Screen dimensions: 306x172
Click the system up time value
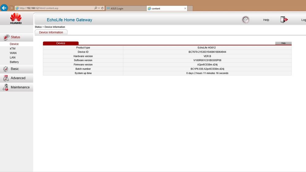pyautogui.click(x=207, y=73)
